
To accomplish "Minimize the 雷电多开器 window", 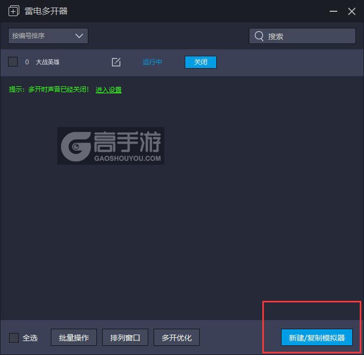I will [x=333, y=11].
